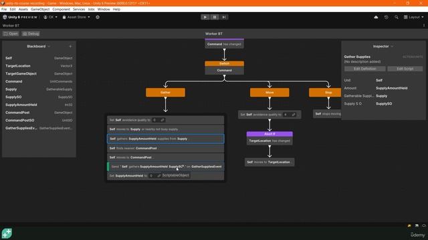Open the File menu

(x=4, y=9)
